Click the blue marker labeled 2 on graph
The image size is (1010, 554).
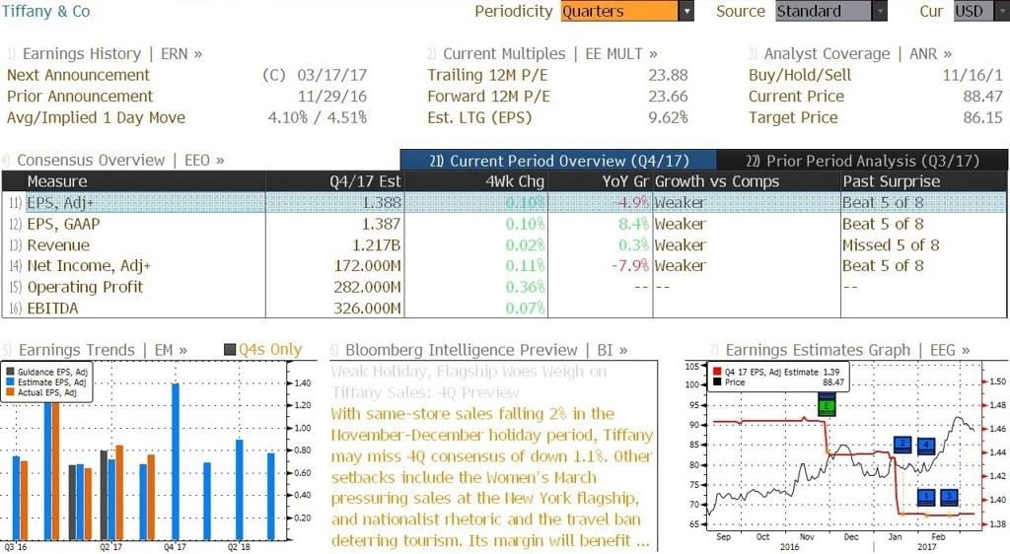pos(902,445)
